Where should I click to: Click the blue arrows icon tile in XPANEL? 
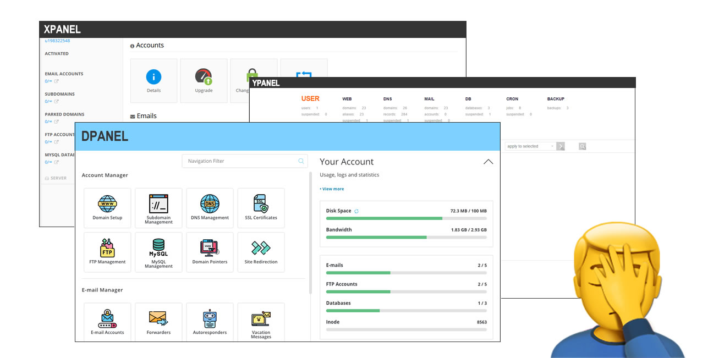pos(304,73)
